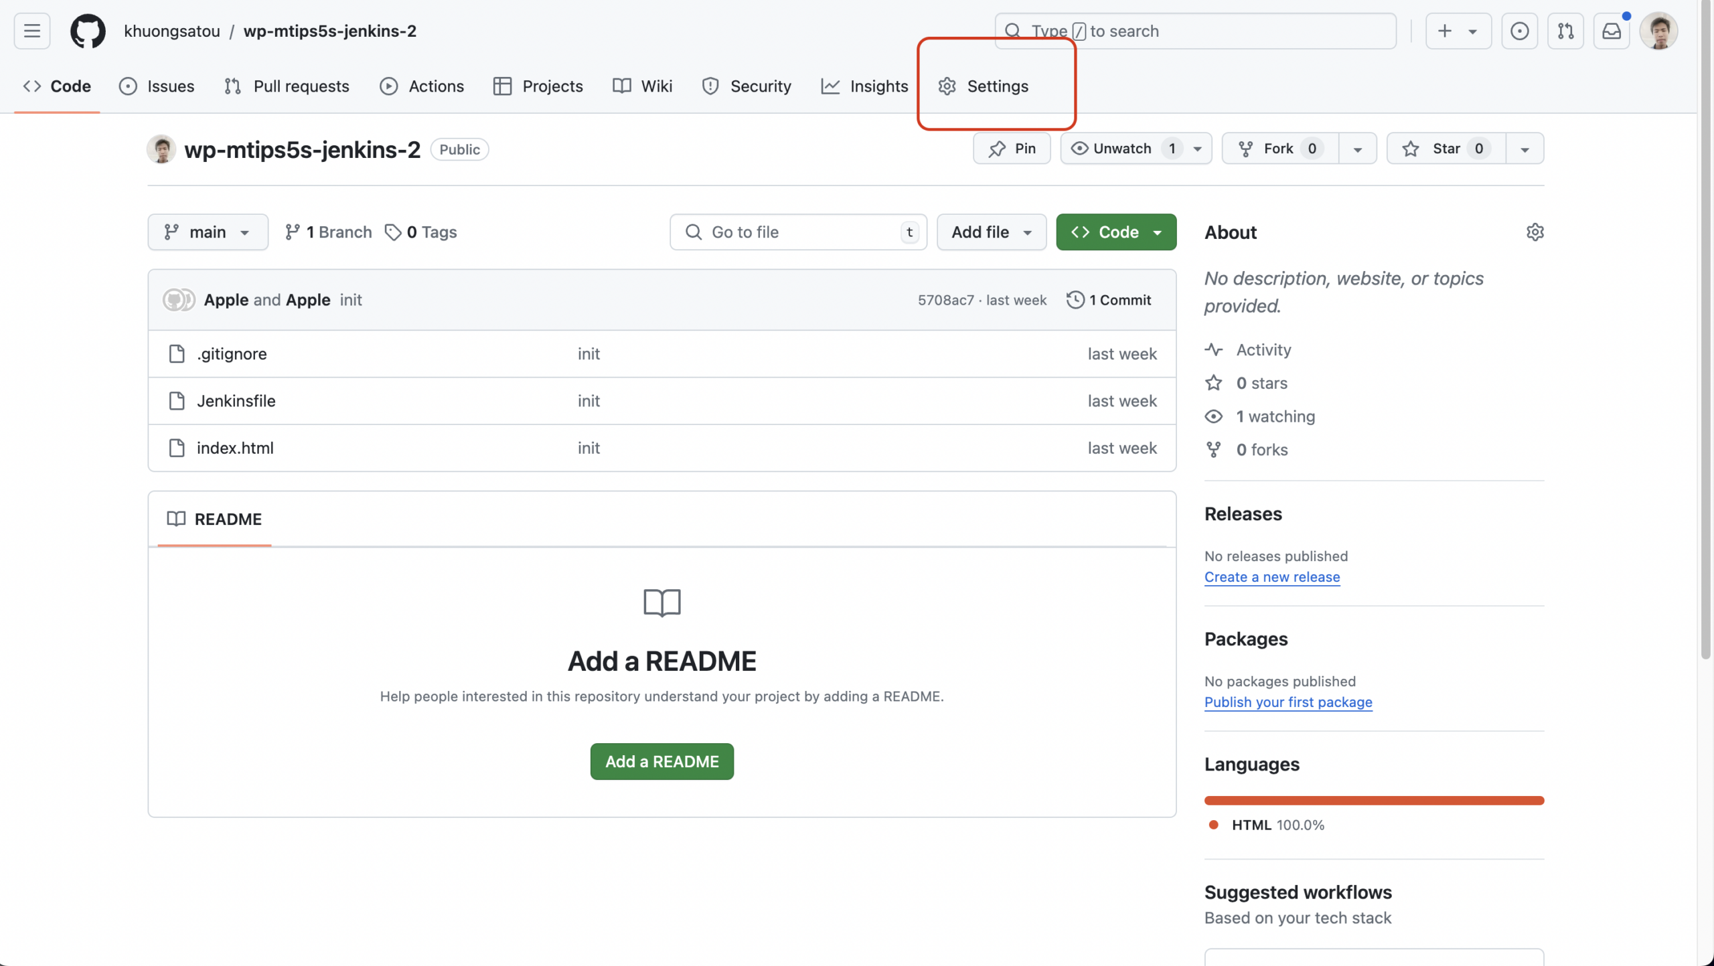The width and height of the screenshot is (1714, 966).
Task: Expand the create-new dropdown arrow
Action: tap(1473, 31)
